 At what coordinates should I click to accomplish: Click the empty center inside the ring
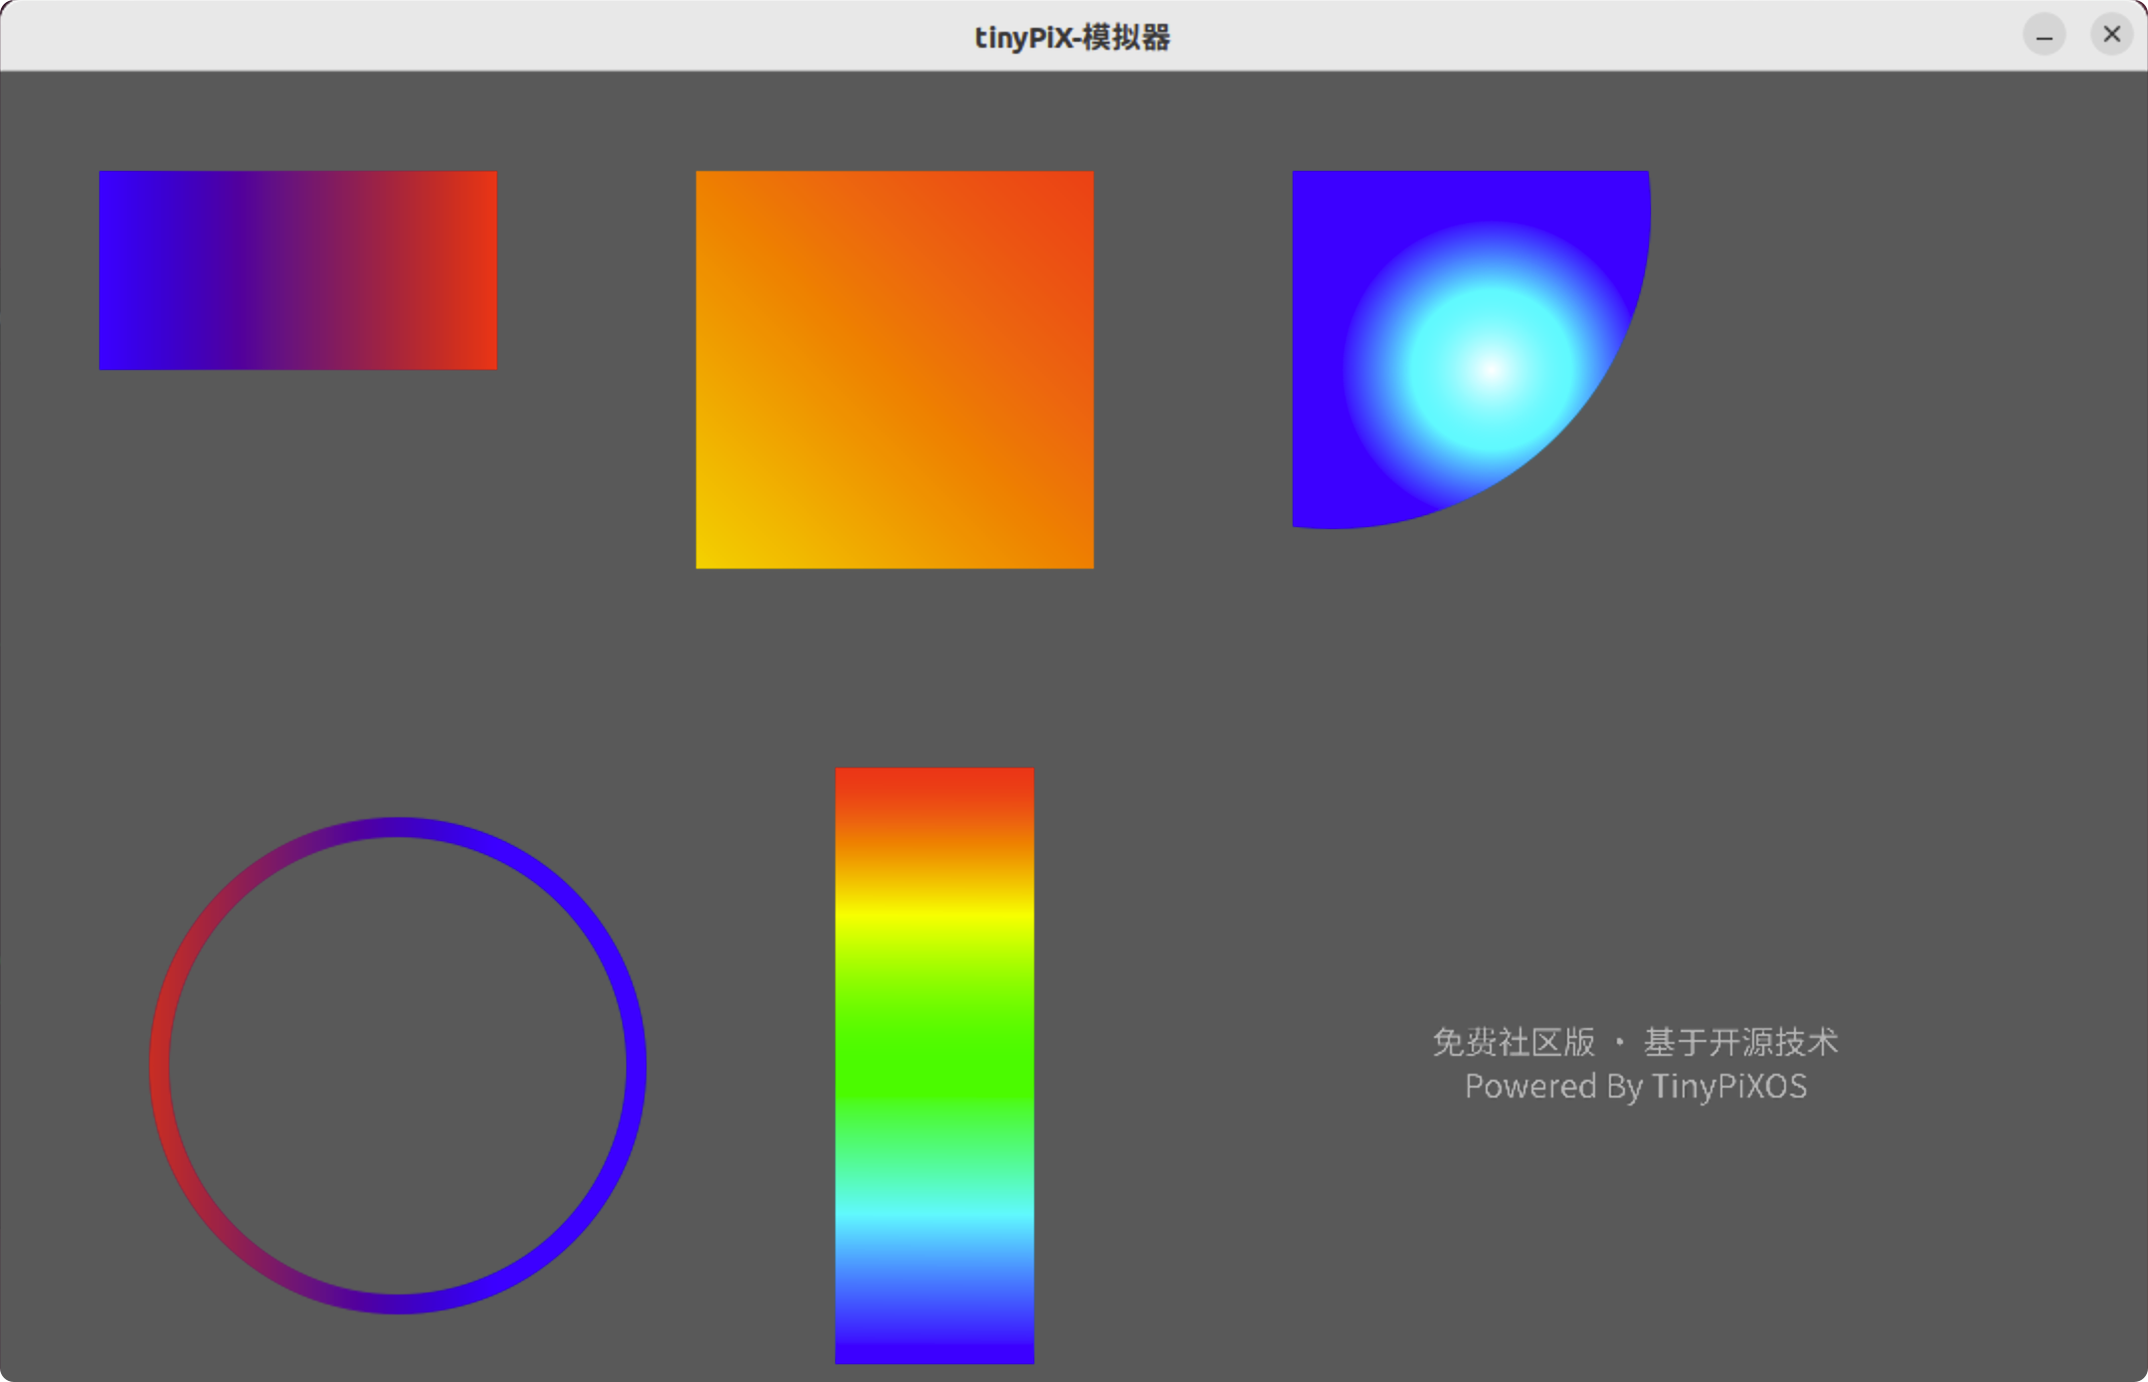[397, 1066]
